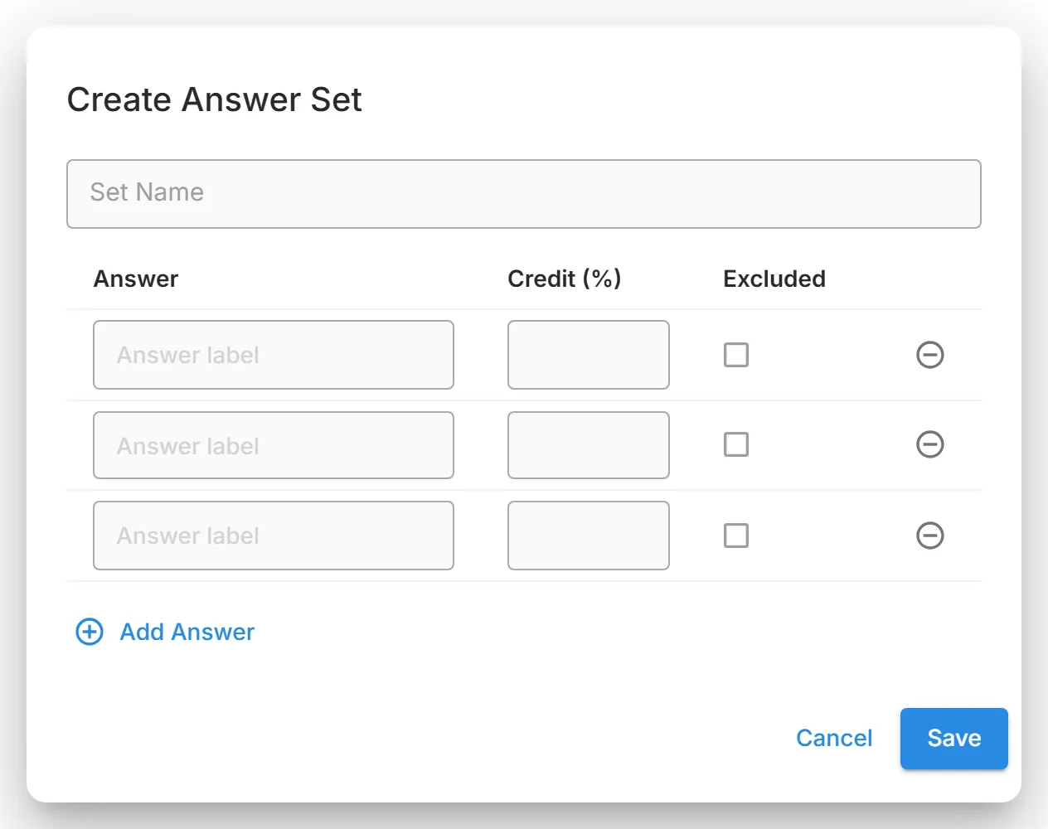Remove the first answer row
Screen dimensions: 1048x829
pos(929,355)
